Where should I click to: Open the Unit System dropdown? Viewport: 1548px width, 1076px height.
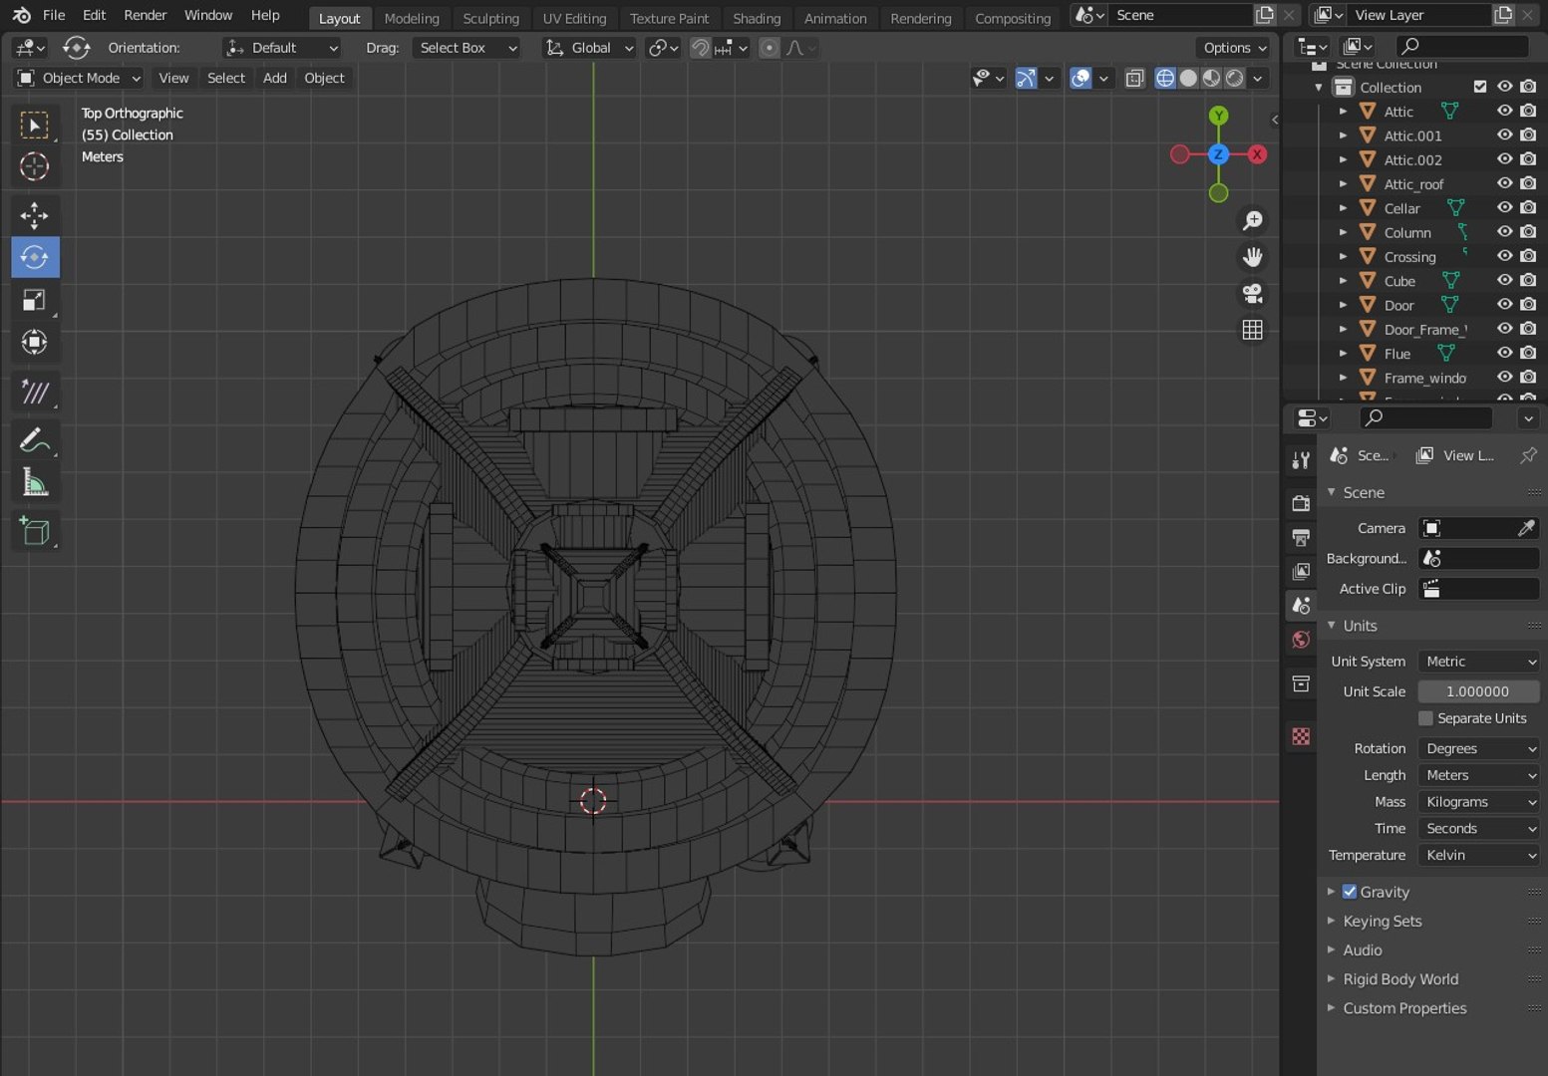1478,662
